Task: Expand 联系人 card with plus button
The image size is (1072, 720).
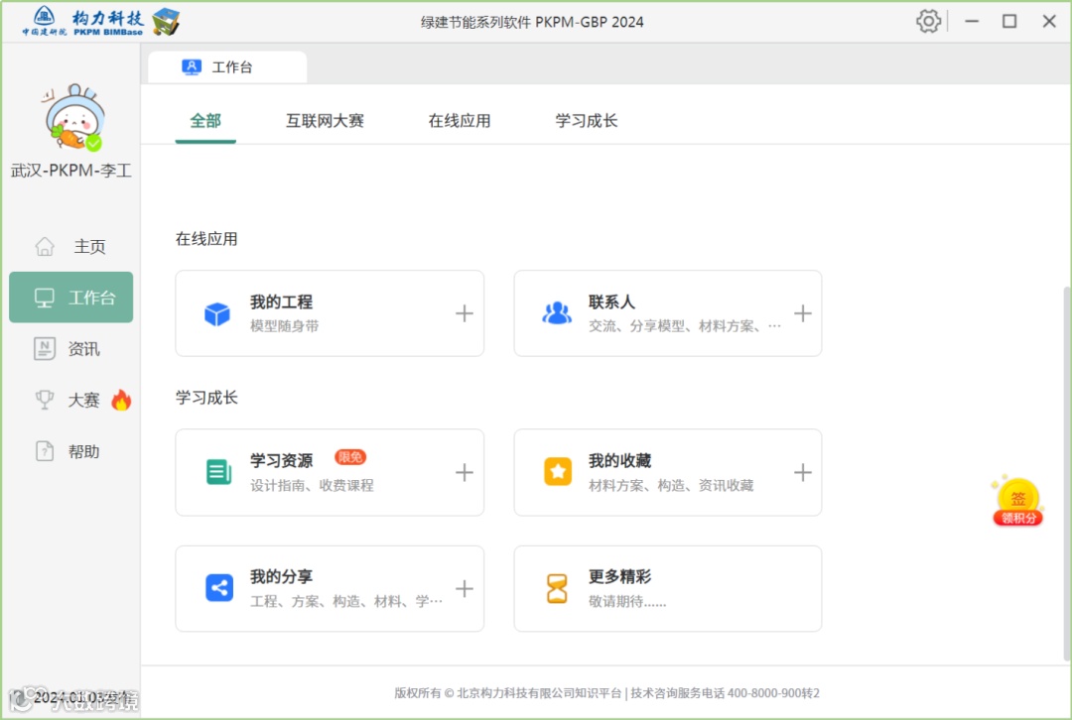Action: pos(803,313)
